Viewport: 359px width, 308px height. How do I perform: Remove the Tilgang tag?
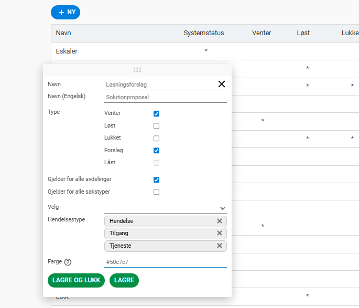pyautogui.click(x=220, y=233)
